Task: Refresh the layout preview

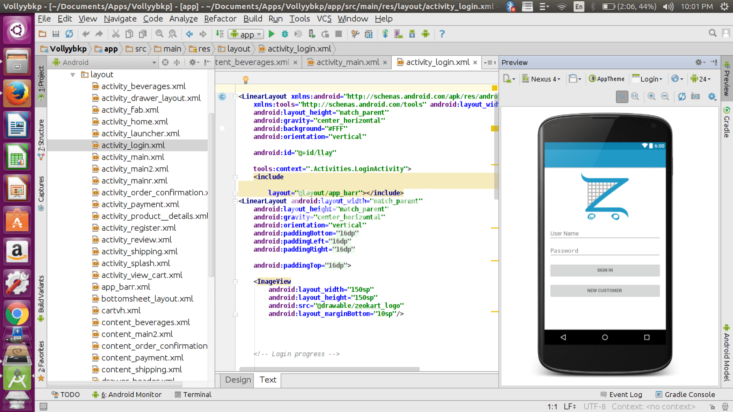Action: [x=682, y=97]
